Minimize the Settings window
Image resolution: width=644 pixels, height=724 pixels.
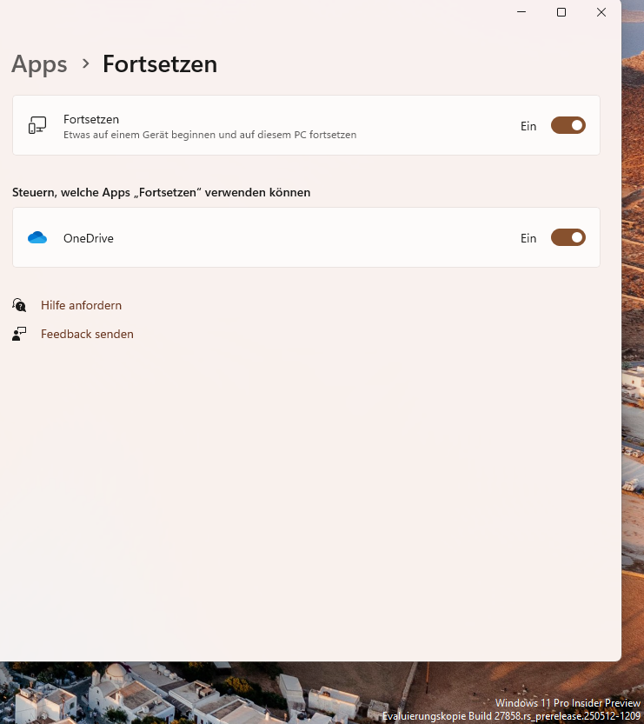click(521, 12)
